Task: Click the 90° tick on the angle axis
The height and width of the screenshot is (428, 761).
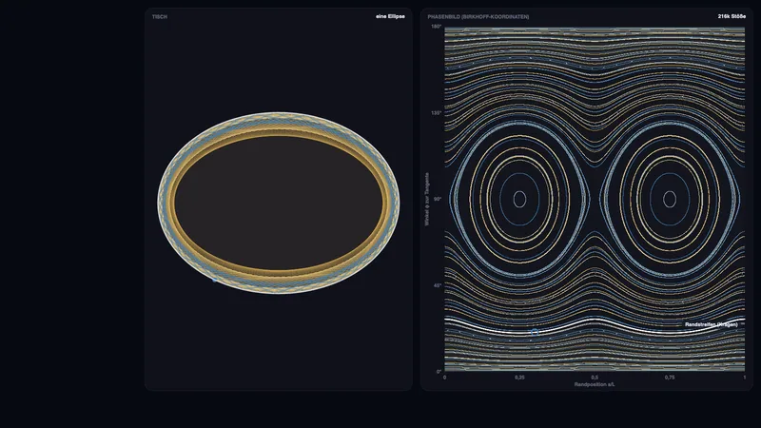Action: click(438, 199)
